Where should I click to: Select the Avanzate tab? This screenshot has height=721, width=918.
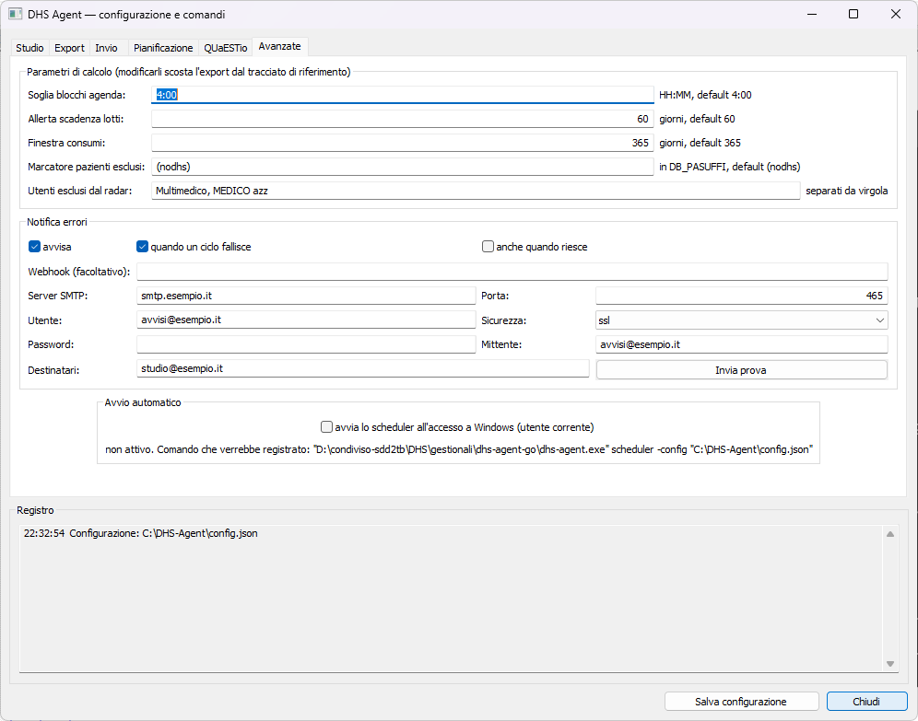280,47
